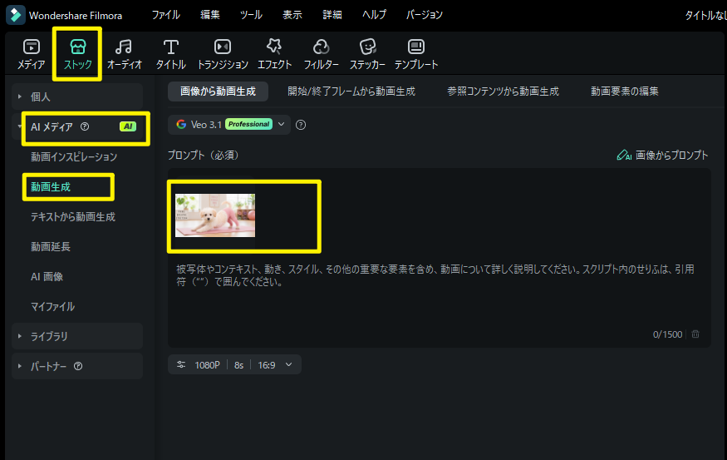Viewport: 727px width, 460px height.
Task: Click help icon next to Veo 3.1 model
Action: pyautogui.click(x=301, y=125)
